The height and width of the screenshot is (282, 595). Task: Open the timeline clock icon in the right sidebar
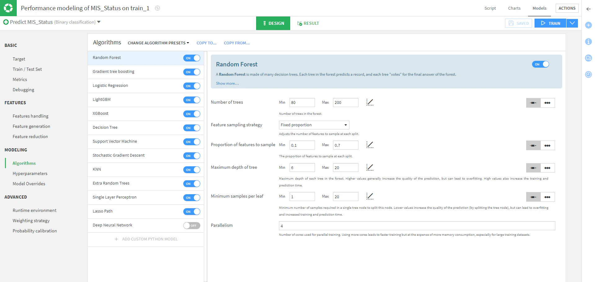point(588,74)
